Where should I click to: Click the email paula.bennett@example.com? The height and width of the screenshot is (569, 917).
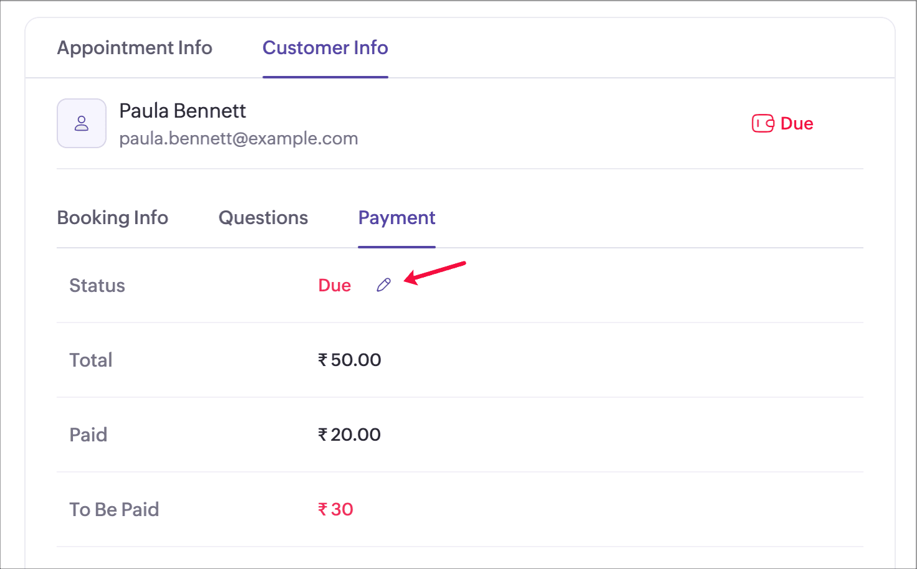tap(239, 138)
